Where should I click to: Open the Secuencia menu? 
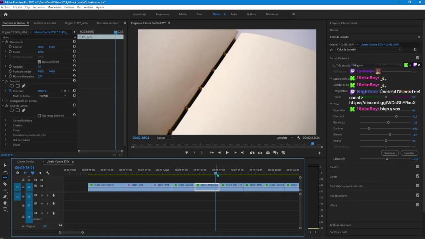[39, 7]
